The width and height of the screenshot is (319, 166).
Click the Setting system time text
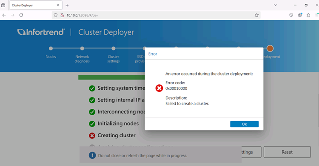click(x=121, y=88)
